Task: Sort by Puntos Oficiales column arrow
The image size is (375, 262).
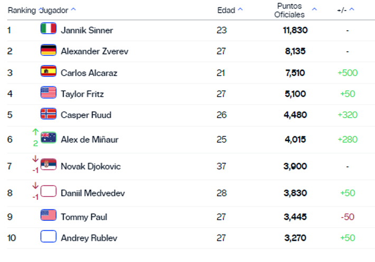Action: click(x=314, y=10)
